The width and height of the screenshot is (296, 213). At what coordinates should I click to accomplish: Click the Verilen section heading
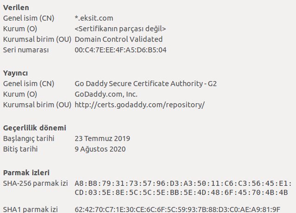point(16,8)
